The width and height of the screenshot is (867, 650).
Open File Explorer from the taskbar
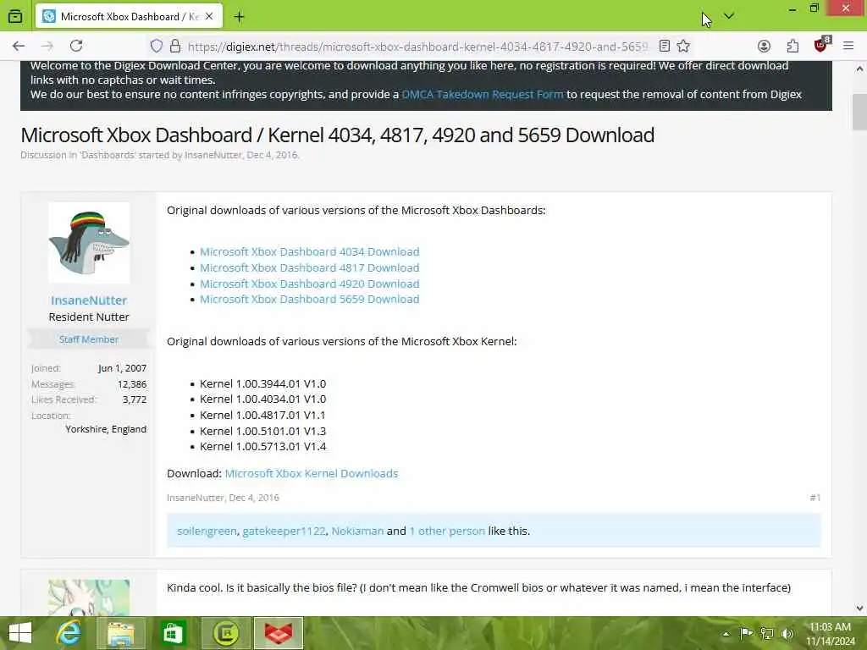pyautogui.click(x=120, y=633)
